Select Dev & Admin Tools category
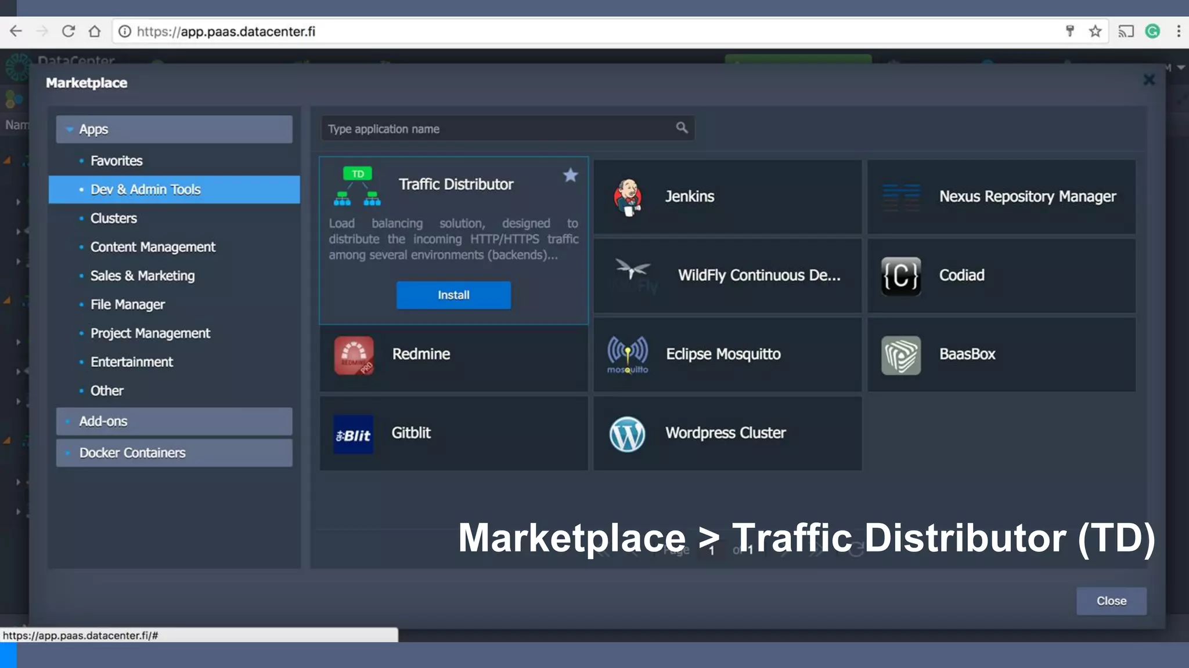The height and width of the screenshot is (668, 1189). tap(174, 190)
